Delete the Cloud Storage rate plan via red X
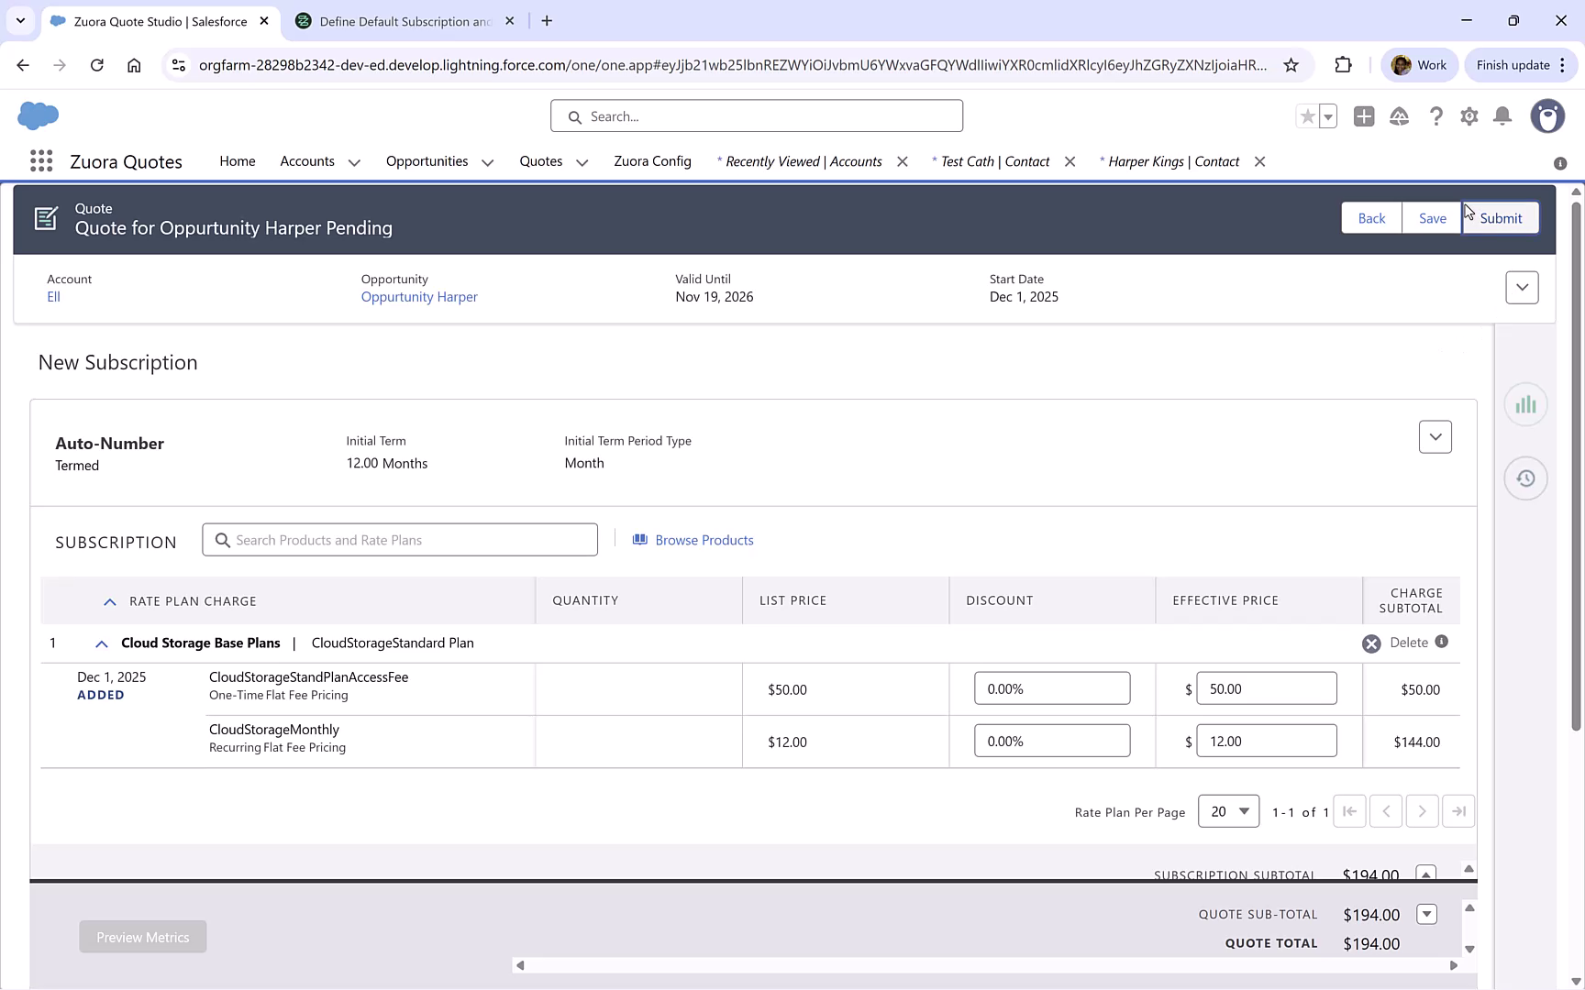1585x990 pixels. (1371, 643)
